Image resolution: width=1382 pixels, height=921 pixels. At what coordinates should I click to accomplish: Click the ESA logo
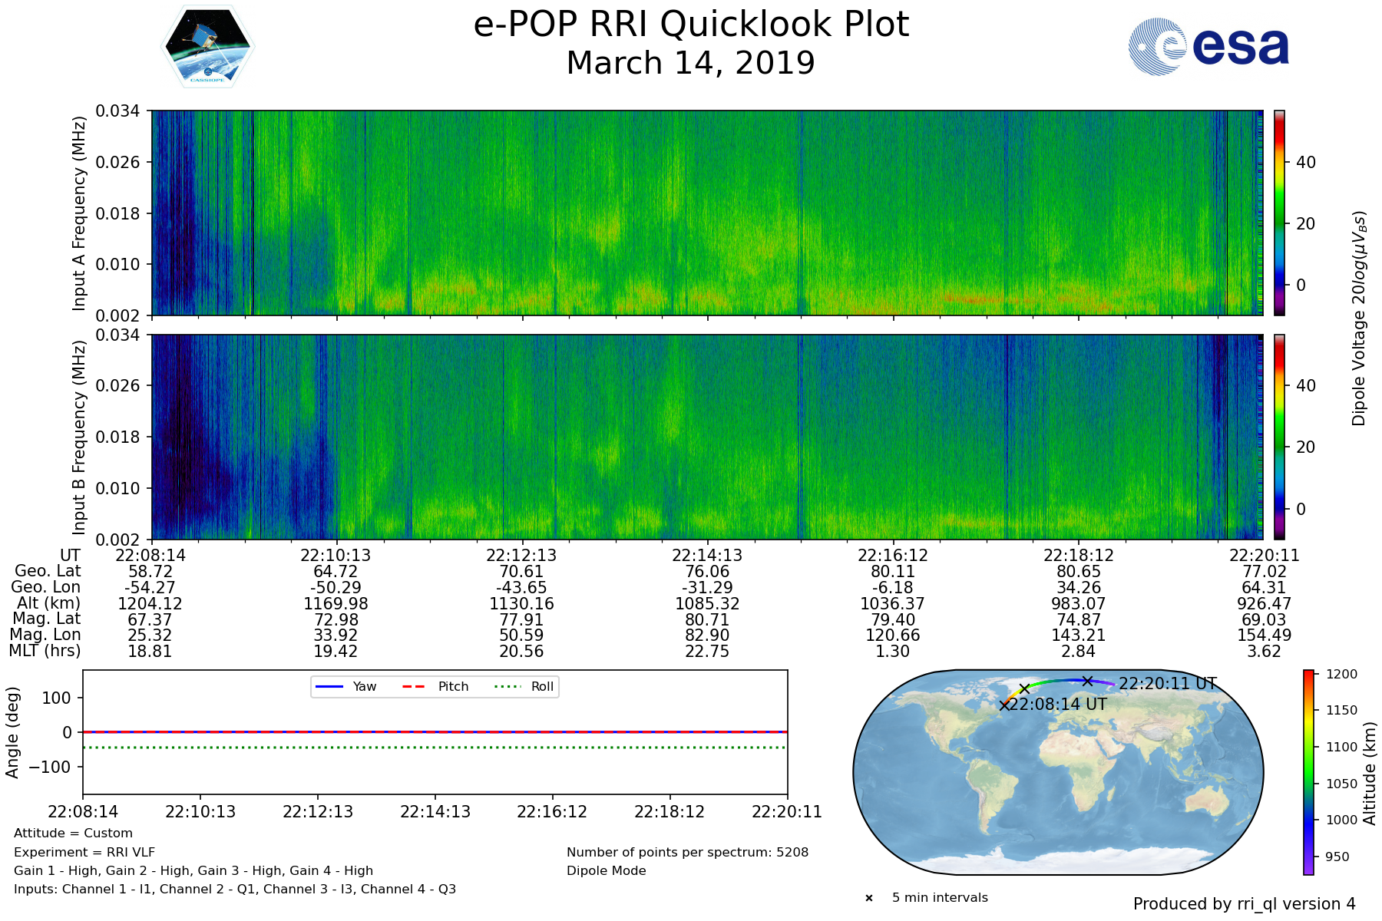pos(1208,47)
